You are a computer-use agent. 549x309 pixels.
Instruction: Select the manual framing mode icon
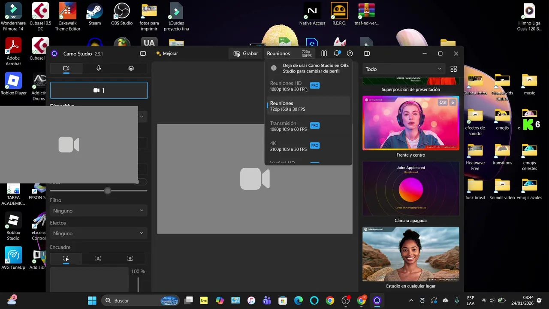pos(66,258)
